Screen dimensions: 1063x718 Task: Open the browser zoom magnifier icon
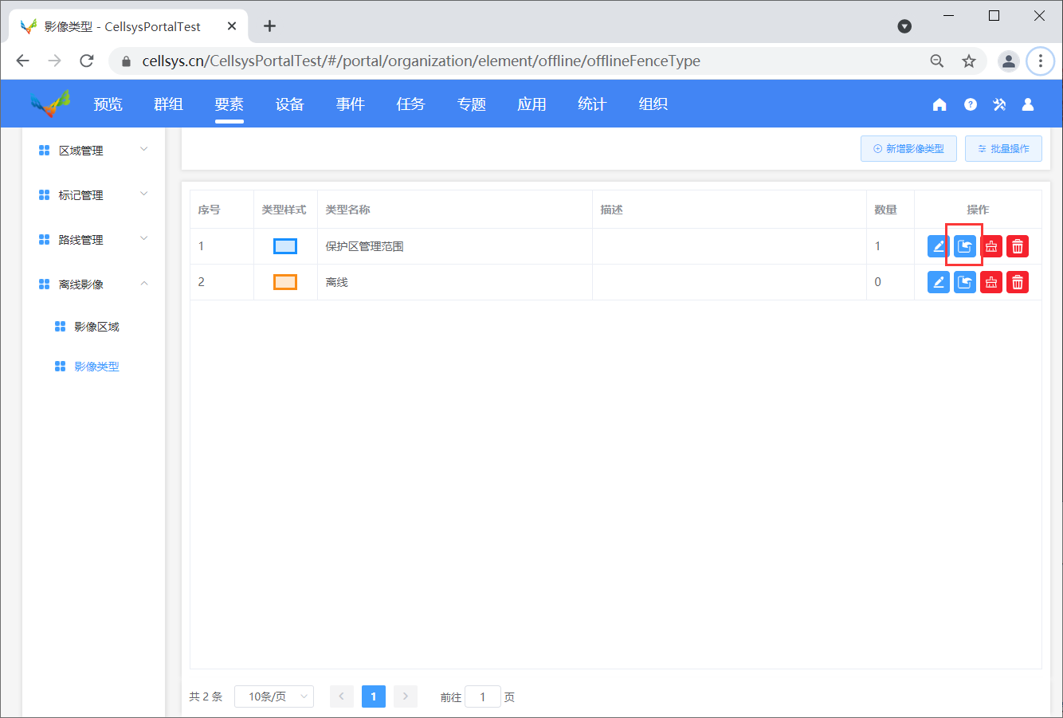937,61
